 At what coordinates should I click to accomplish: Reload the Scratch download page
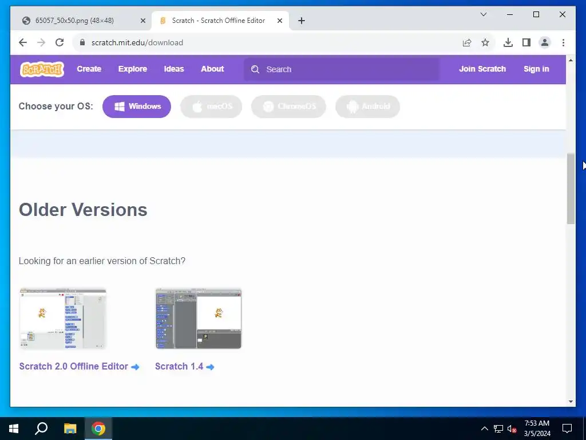coord(60,42)
